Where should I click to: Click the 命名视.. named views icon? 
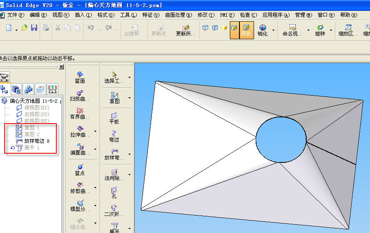[292, 30]
